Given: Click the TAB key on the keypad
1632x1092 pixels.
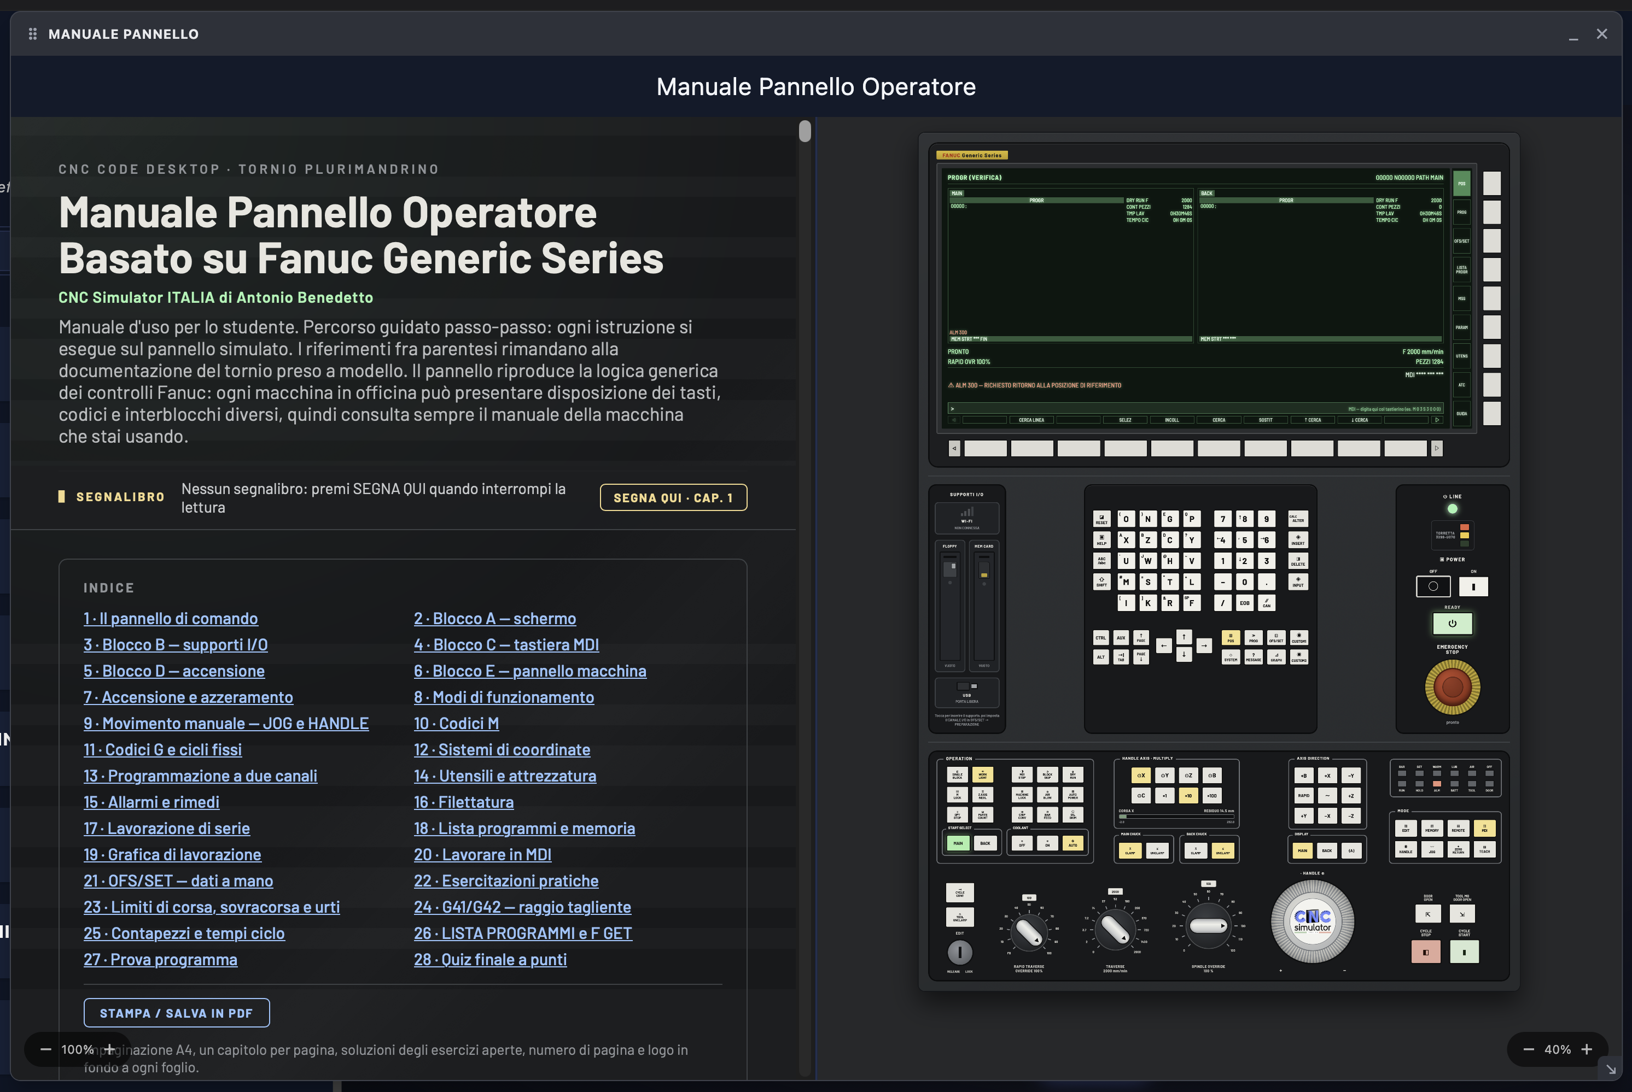Looking at the screenshot, I should click(1121, 657).
